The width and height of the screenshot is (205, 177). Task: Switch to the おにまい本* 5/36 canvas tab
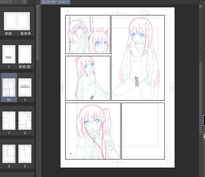(x=55, y=2)
